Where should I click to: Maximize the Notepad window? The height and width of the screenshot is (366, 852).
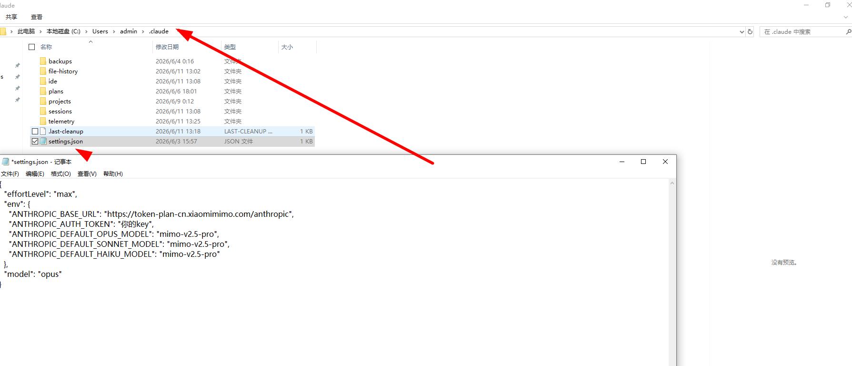[x=643, y=162]
